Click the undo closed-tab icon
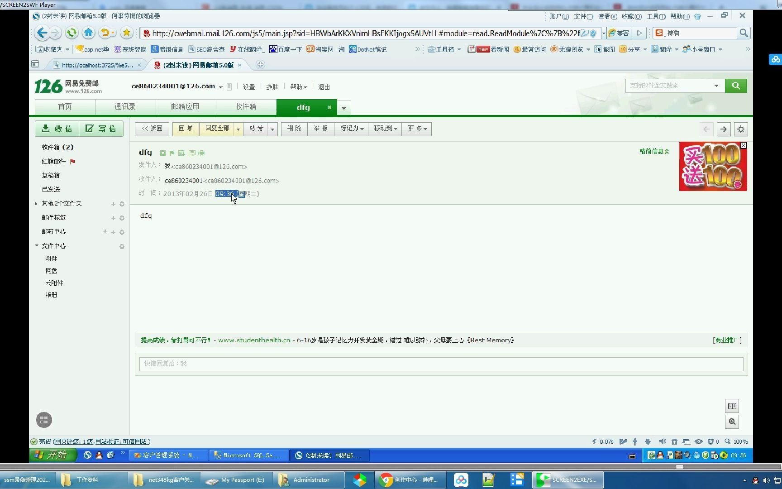782x489 pixels. 105,33
